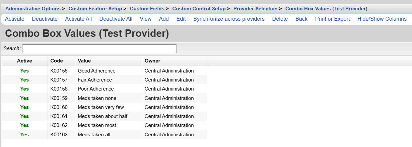The width and height of the screenshot is (412, 147).
Task: Select the Activate All action
Action: [78, 19]
